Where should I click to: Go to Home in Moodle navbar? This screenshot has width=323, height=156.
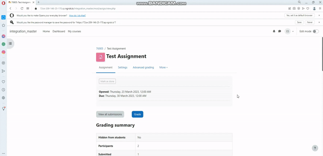tap(46, 32)
